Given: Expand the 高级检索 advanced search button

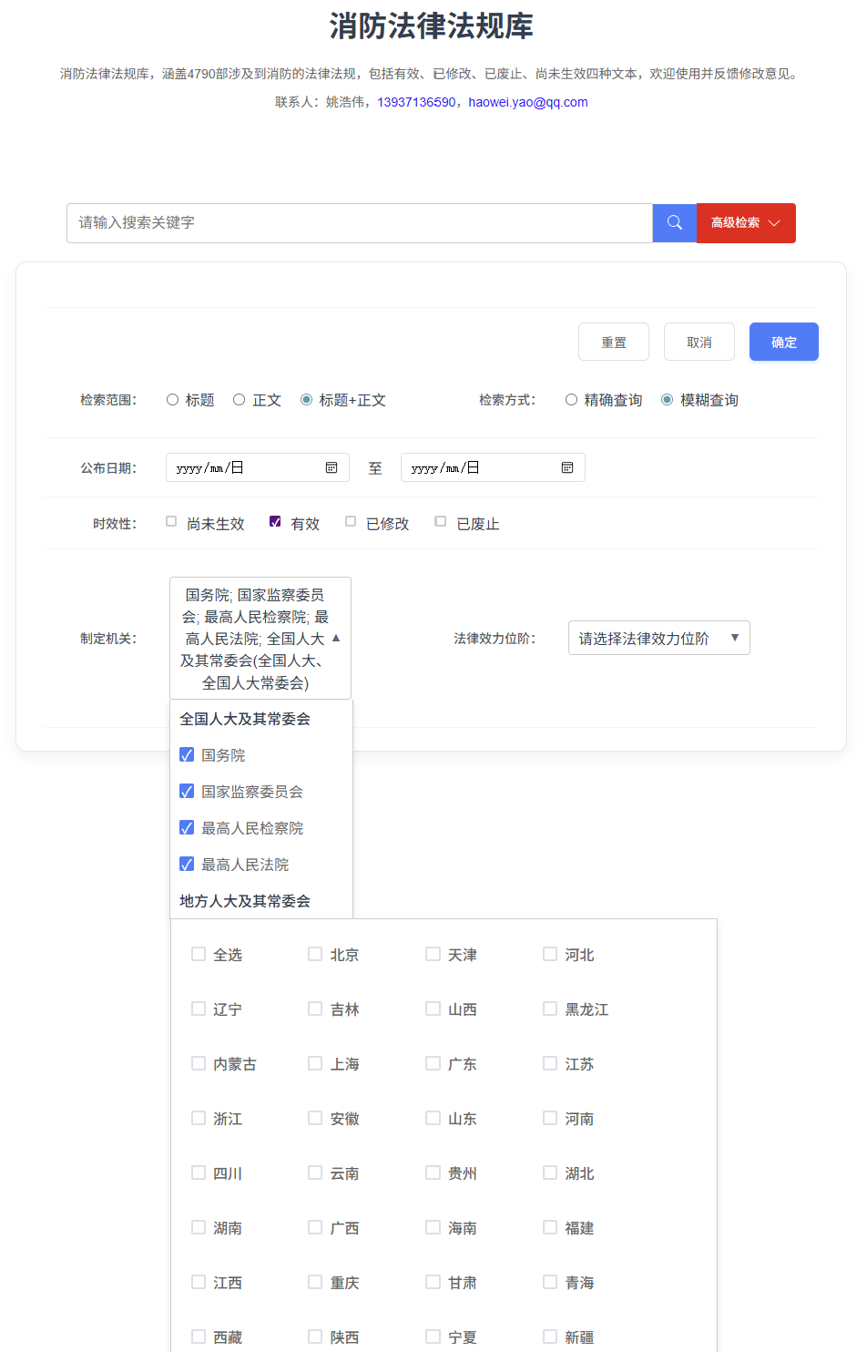Looking at the screenshot, I should coord(745,223).
